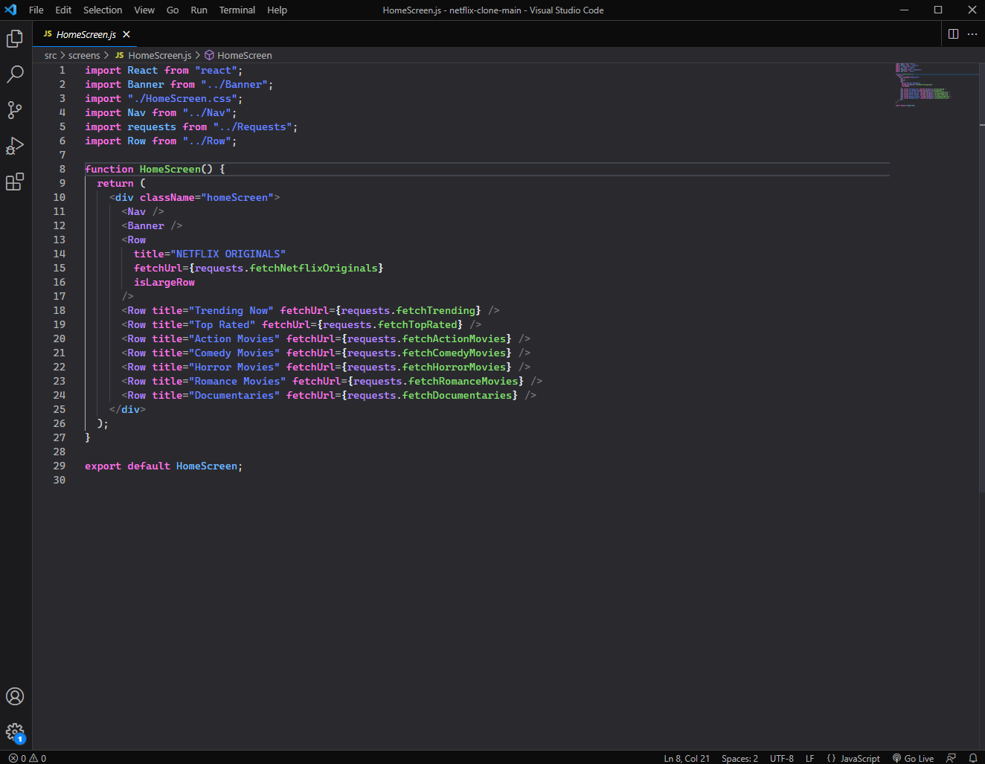Change Spaces: 2 indentation setting
The width and height of the screenshot is (985, 764).
(739, 758)
